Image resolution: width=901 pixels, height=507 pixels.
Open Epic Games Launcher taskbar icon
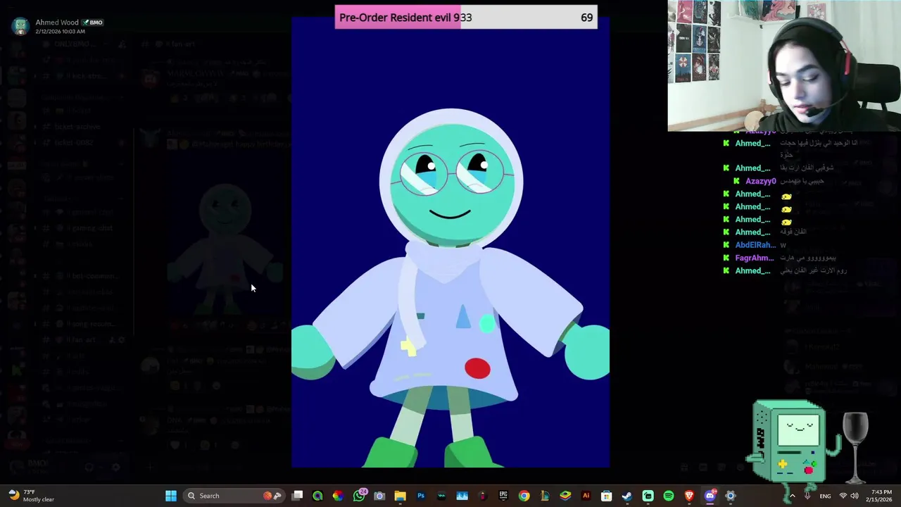[503, 496]
